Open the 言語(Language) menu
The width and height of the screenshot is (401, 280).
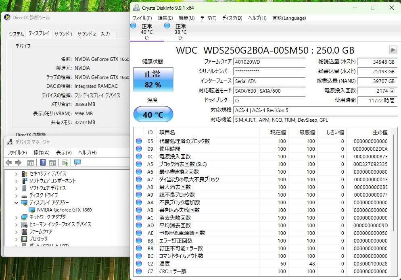click(x=289, y=18)
